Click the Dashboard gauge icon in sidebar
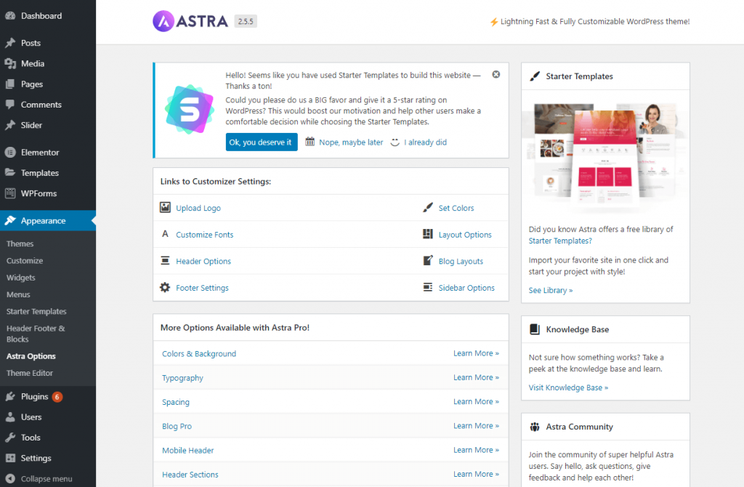Viewport: 744px width, 487px height. point(10,15)
